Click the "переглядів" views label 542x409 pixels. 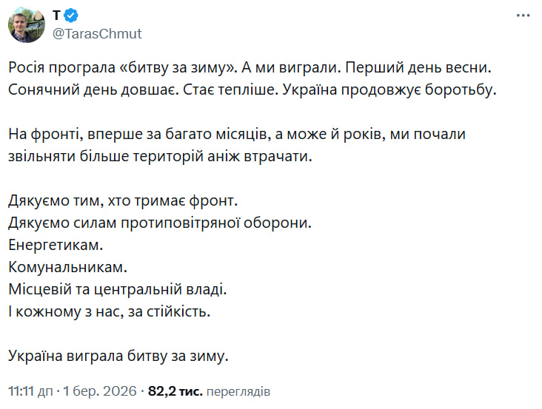(x=238, y=391)
